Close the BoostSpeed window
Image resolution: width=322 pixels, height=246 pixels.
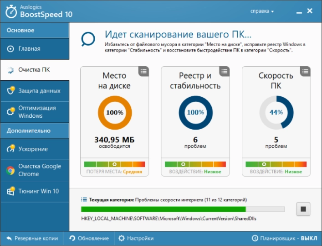point(310,10)
